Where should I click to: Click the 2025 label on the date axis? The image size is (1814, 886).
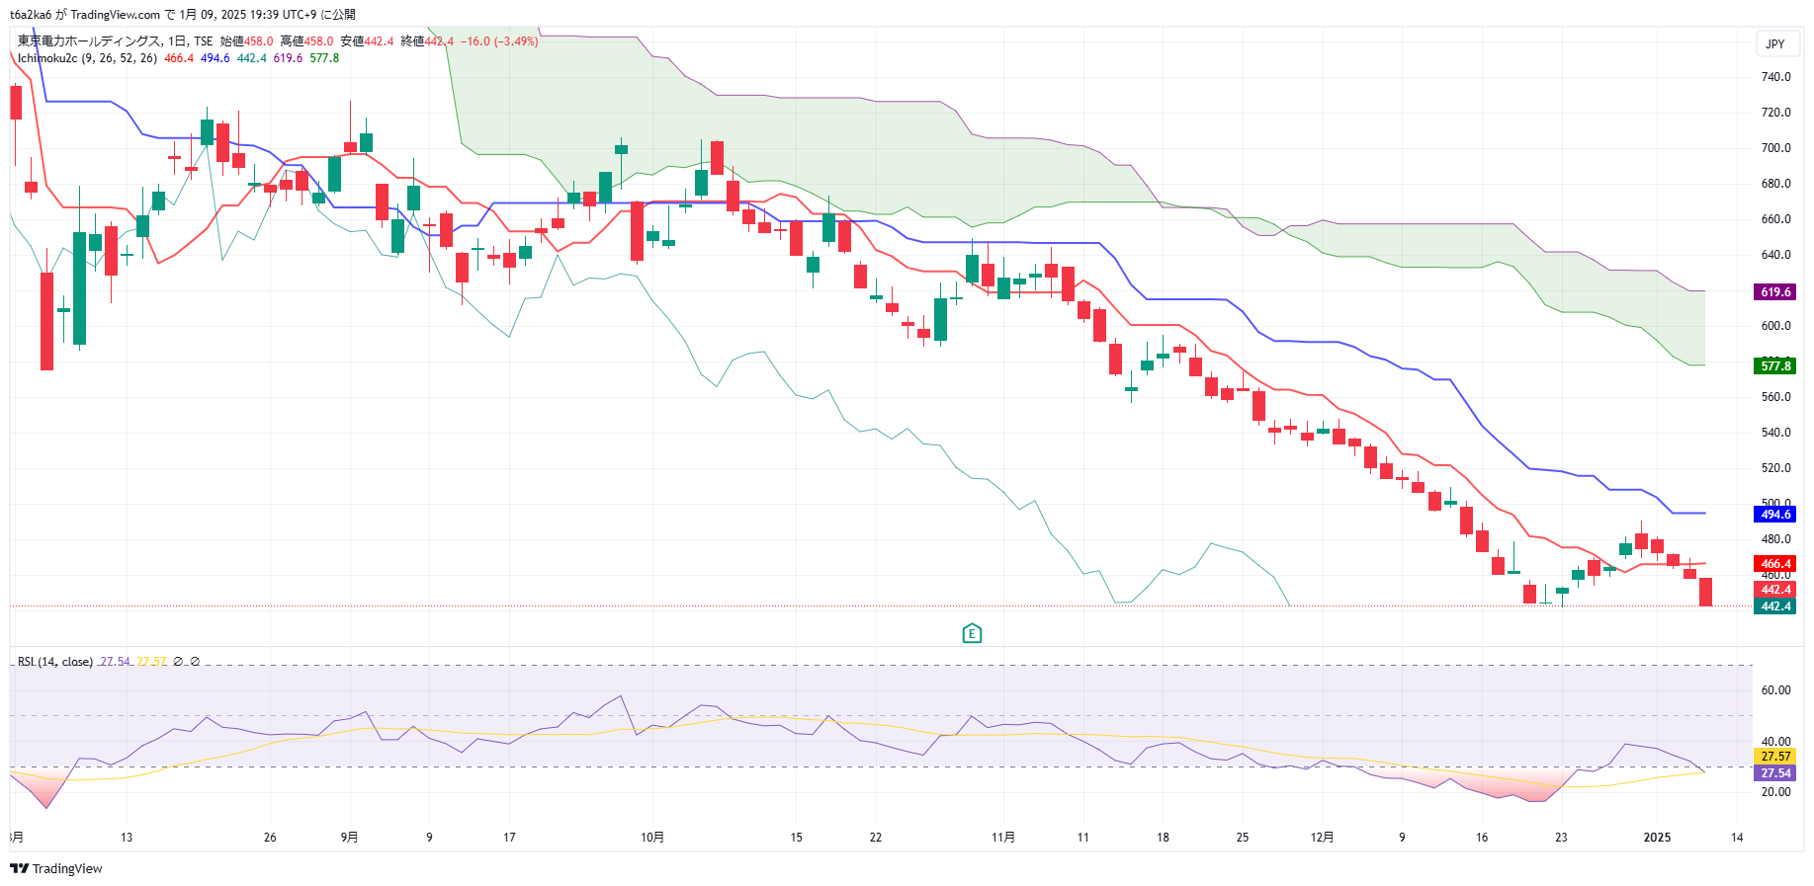pyautogui.click(x=1657, y=838)
